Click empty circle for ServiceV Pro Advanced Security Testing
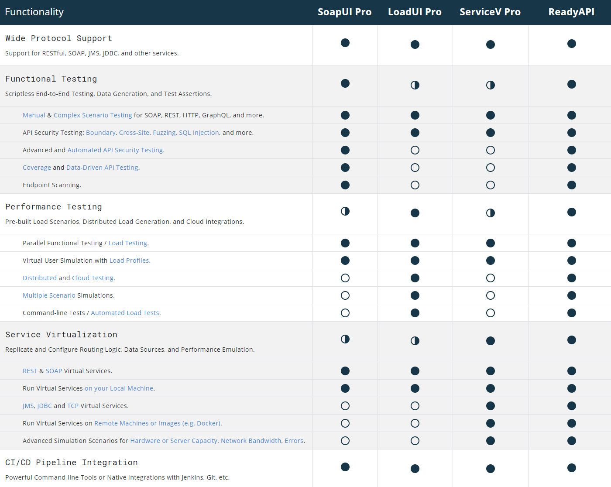Screen dimensions: 611x487 tap(491, 150)
